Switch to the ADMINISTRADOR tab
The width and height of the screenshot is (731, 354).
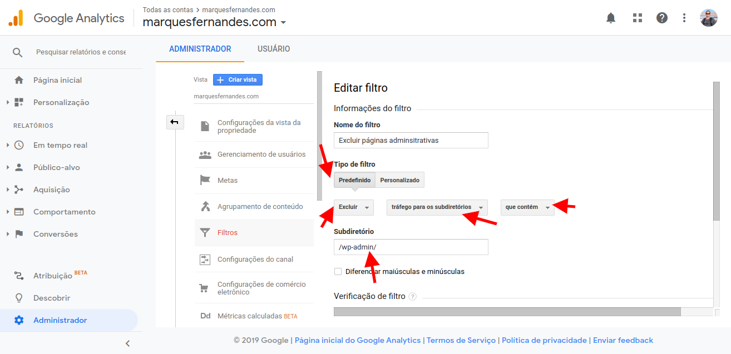200,49
